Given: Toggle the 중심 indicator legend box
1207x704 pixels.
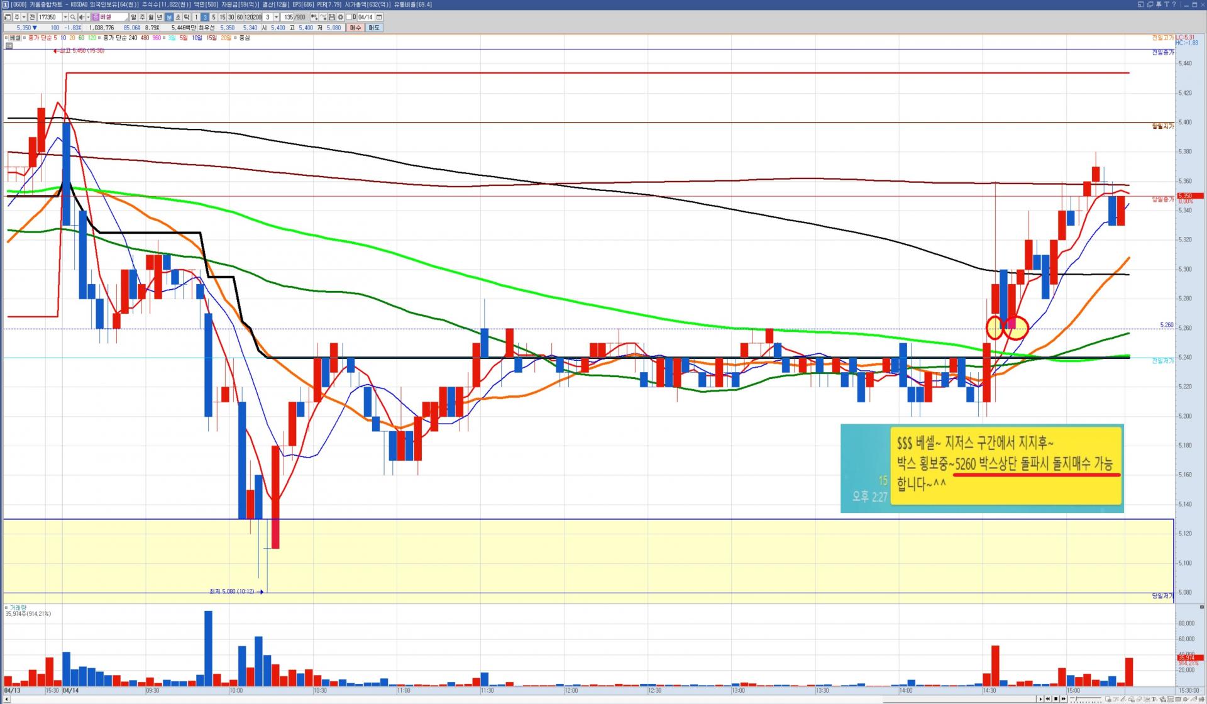Looking at the screenshot, I should pos(235,38).
